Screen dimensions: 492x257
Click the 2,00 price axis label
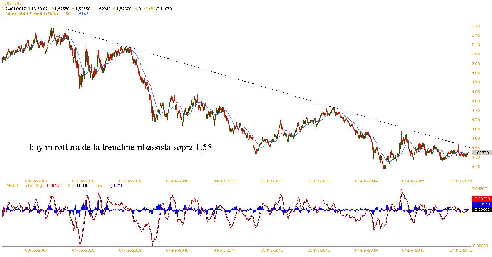click(x=475, y=63)
